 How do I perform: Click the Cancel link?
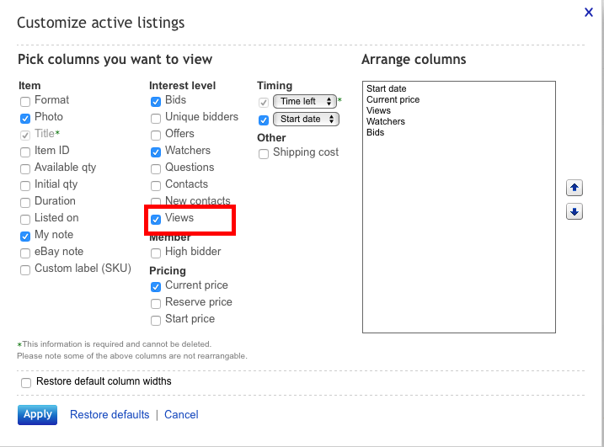[x=181, y=415]
